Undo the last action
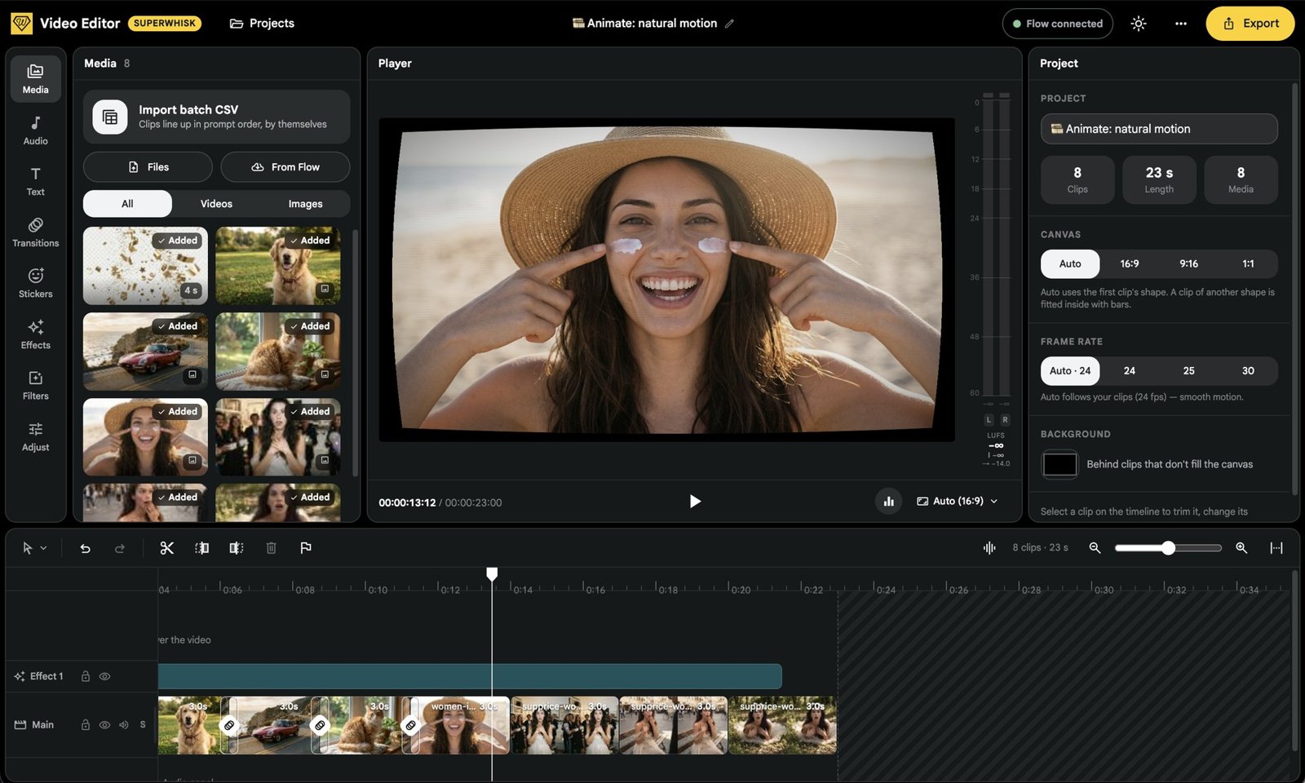The image size is (1305, 783). [86, 548]
